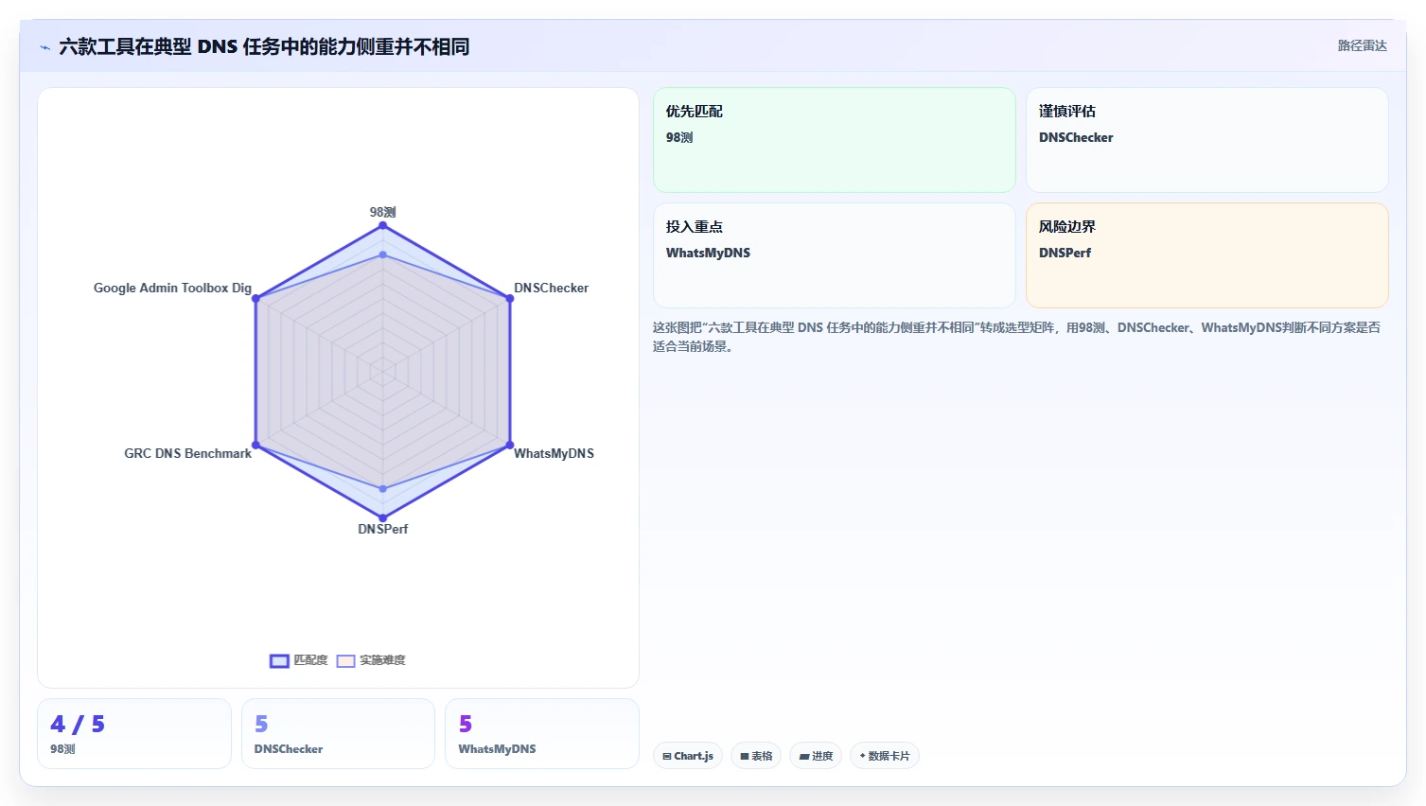The height and width of the screenshot is (806, 1426).
Task: Click DNSChecker text in 谨慎评估 card
Action: click(x=1076, y=137)
